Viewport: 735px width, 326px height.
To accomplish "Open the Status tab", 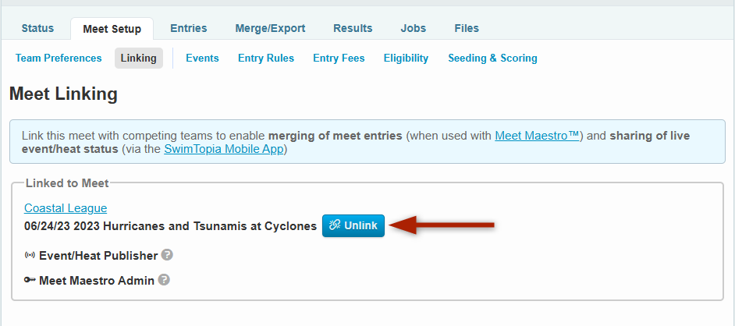I will point(37,28).
